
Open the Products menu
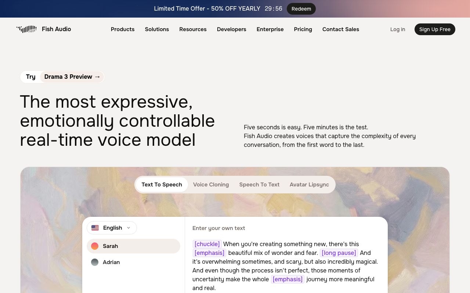(x=123, y=29)
